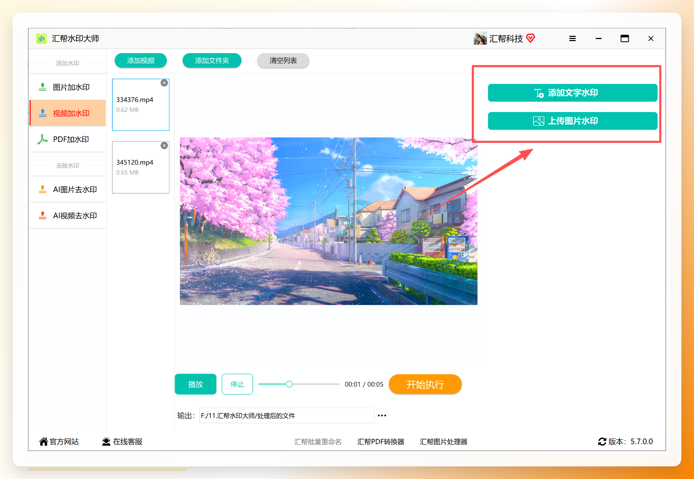Select the 334376.mp4 file card

pos(141,105)
